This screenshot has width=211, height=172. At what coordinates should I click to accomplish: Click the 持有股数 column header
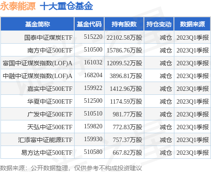coord(124,24)
